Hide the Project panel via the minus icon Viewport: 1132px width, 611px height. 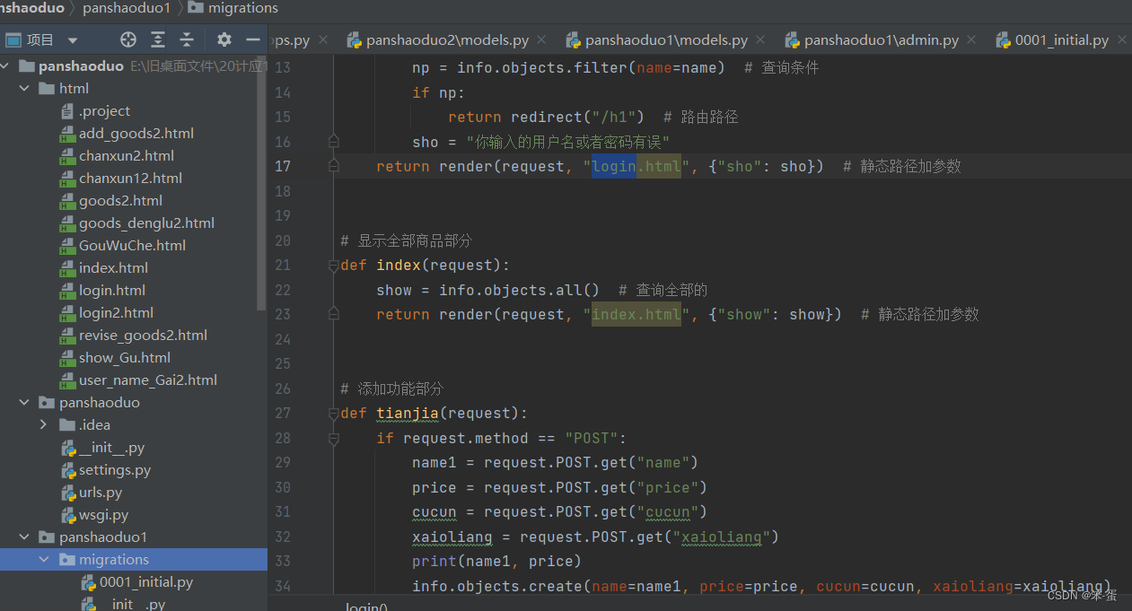(x=252, y=39)
